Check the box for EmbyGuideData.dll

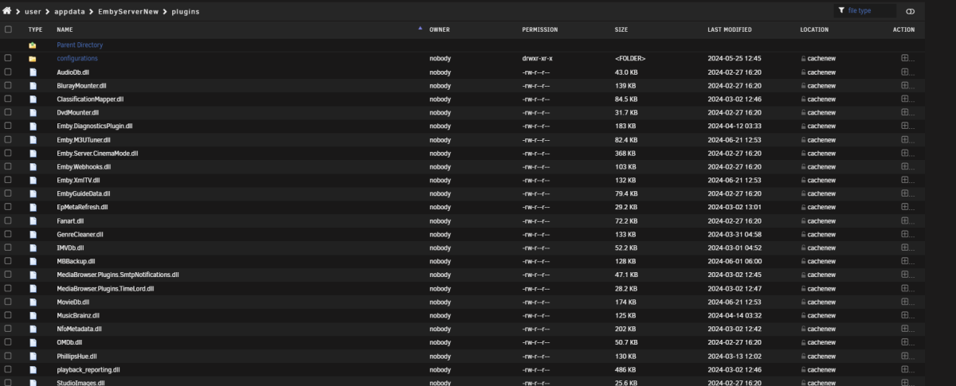(x=8, y=194)
